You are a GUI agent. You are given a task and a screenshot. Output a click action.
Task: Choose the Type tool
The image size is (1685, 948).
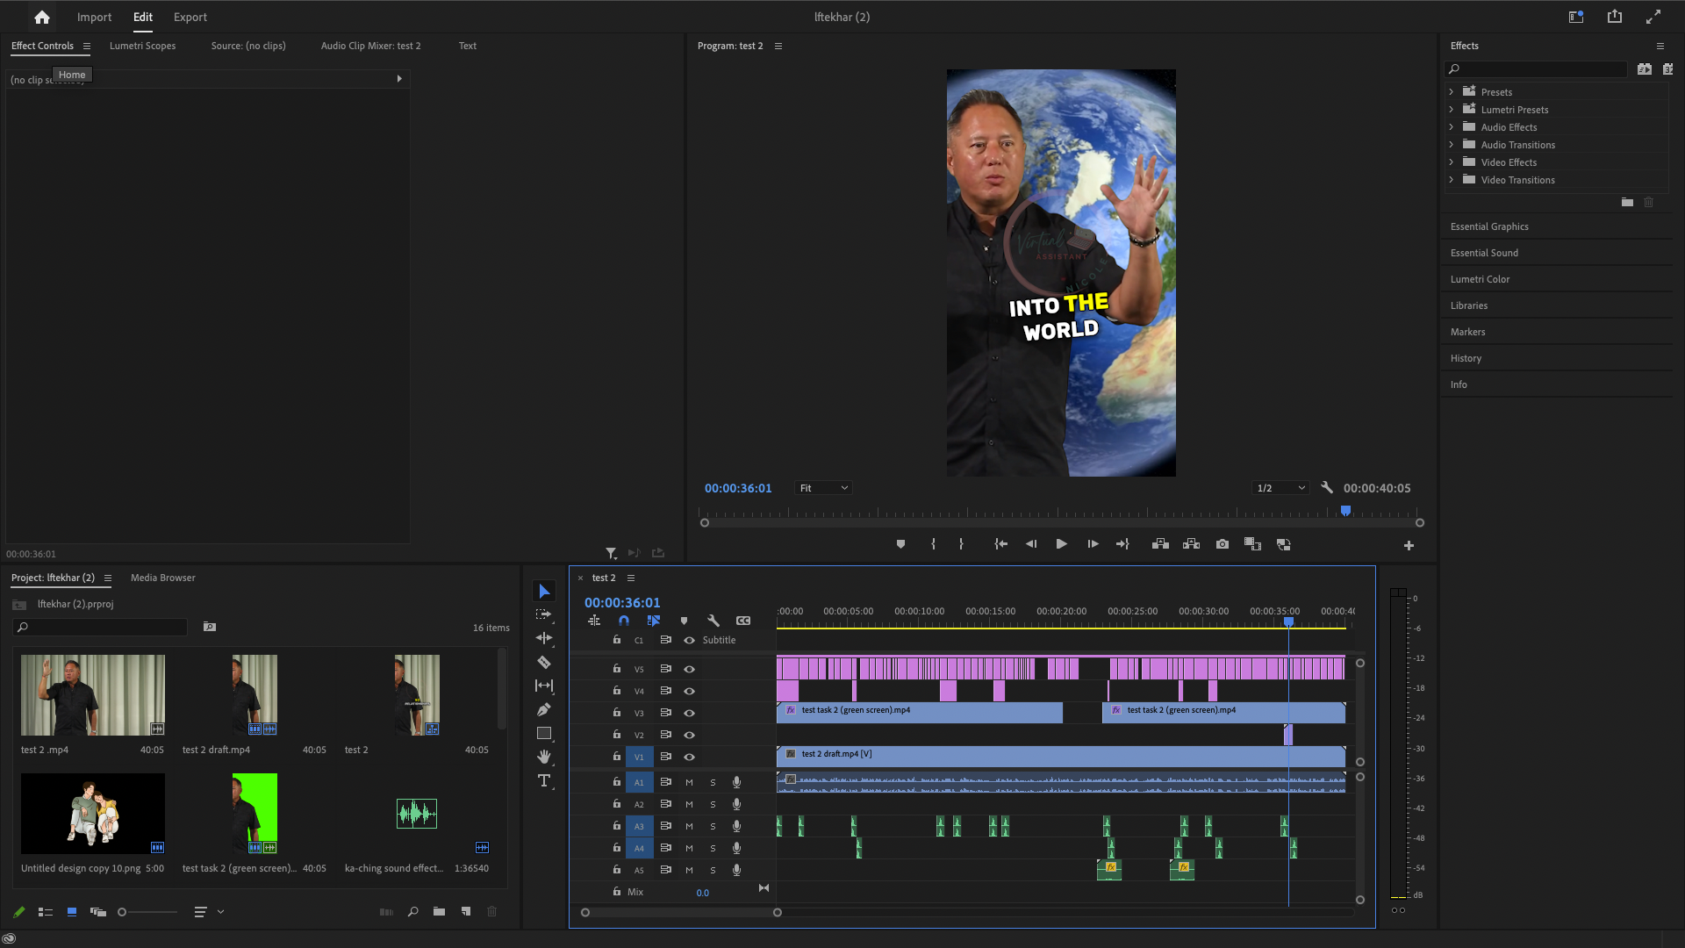pyautogui.click(x=544, y=780)
